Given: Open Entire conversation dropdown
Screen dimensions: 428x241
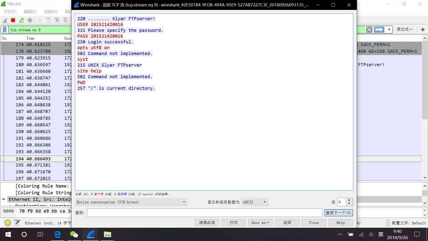Looking at the screenshot, I should tap(131, 202).
